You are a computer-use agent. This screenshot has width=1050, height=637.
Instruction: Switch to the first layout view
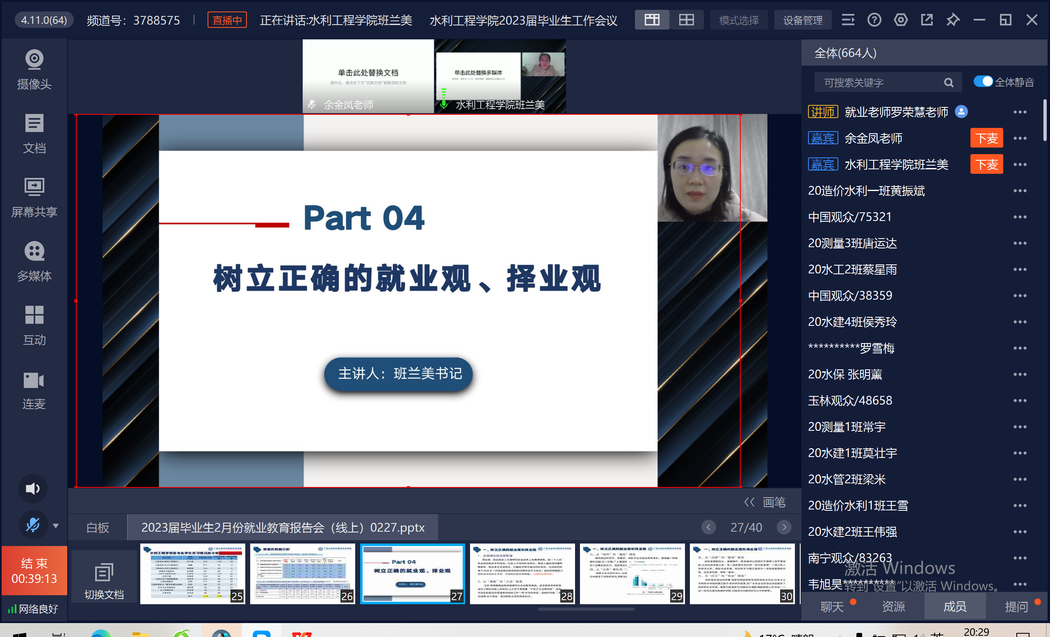coord(652,20)
